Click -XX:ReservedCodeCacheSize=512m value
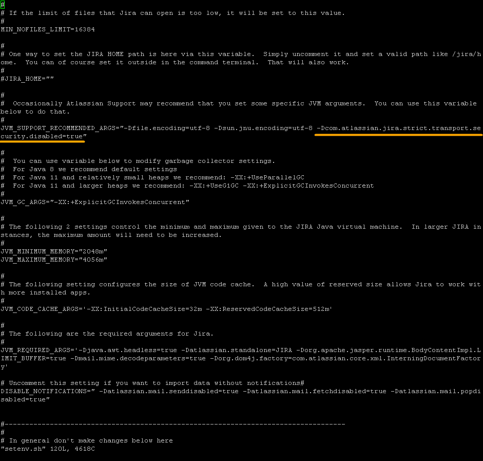The height and width of the screenshot is (461, 483). 267,309
